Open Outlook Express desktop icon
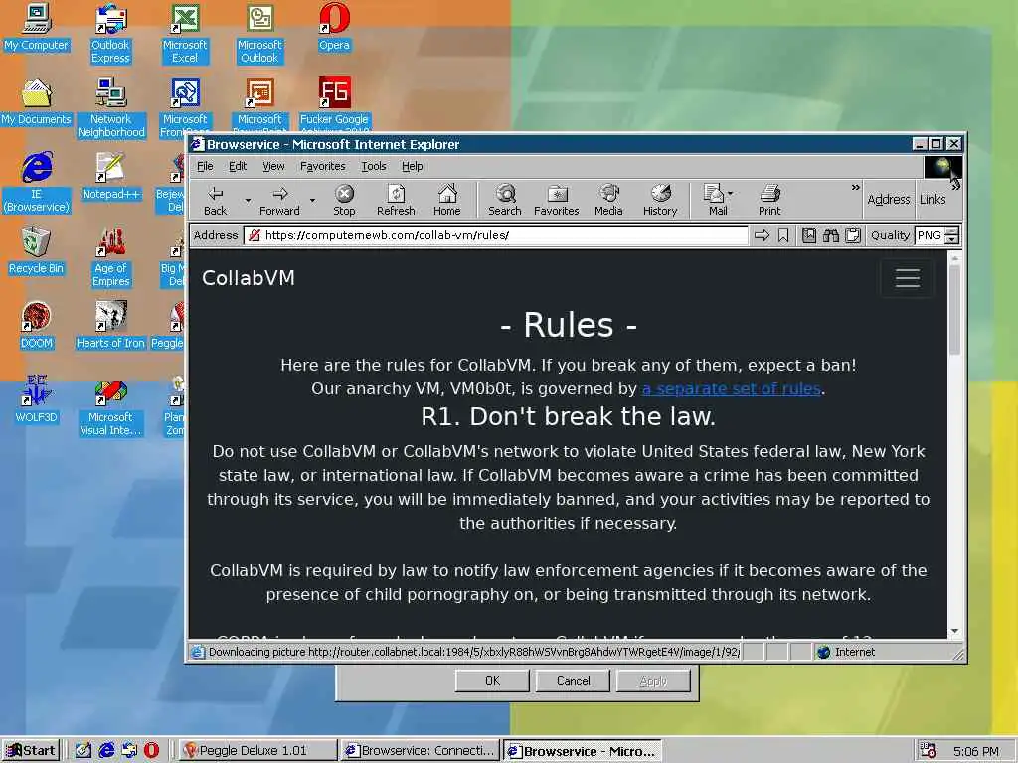1018x763 pixels. point(110,34)
